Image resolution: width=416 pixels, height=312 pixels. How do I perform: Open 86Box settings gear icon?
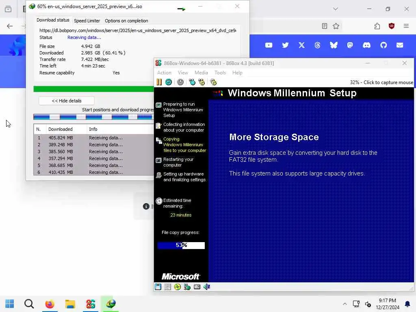coord(213,82)
